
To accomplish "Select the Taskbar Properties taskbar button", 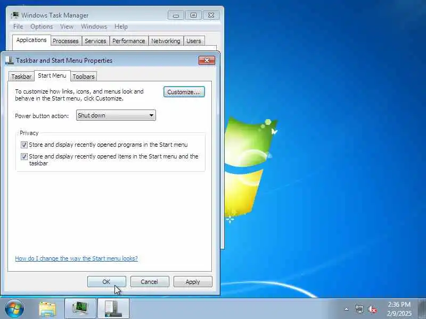I will 113,309.
